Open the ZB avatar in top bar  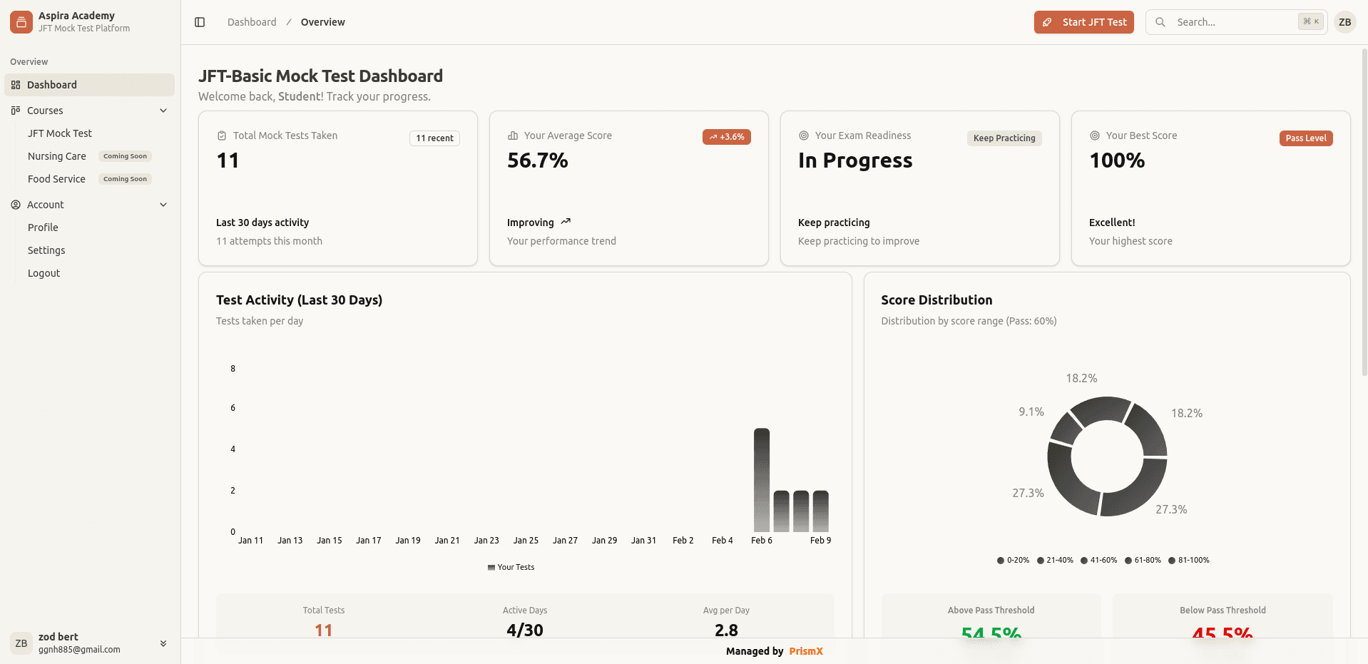point(1344,22)
